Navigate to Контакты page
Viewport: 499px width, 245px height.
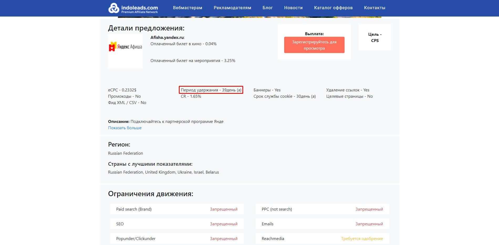374,8
